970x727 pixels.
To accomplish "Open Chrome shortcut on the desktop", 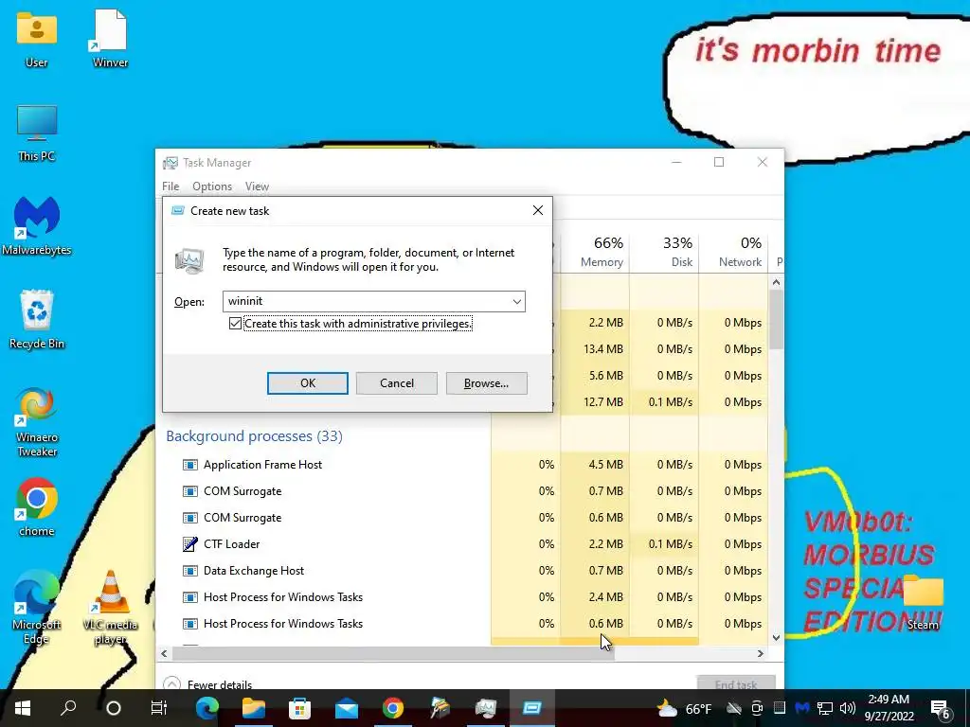I will point(37,507).
